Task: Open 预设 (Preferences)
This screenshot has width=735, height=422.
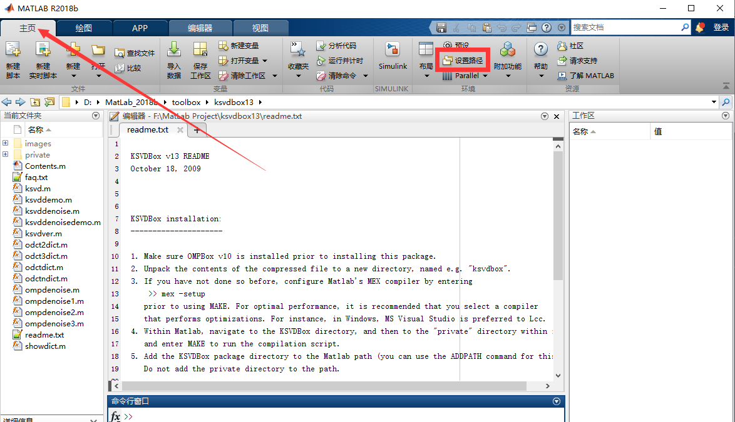Action: pos(456,45)
